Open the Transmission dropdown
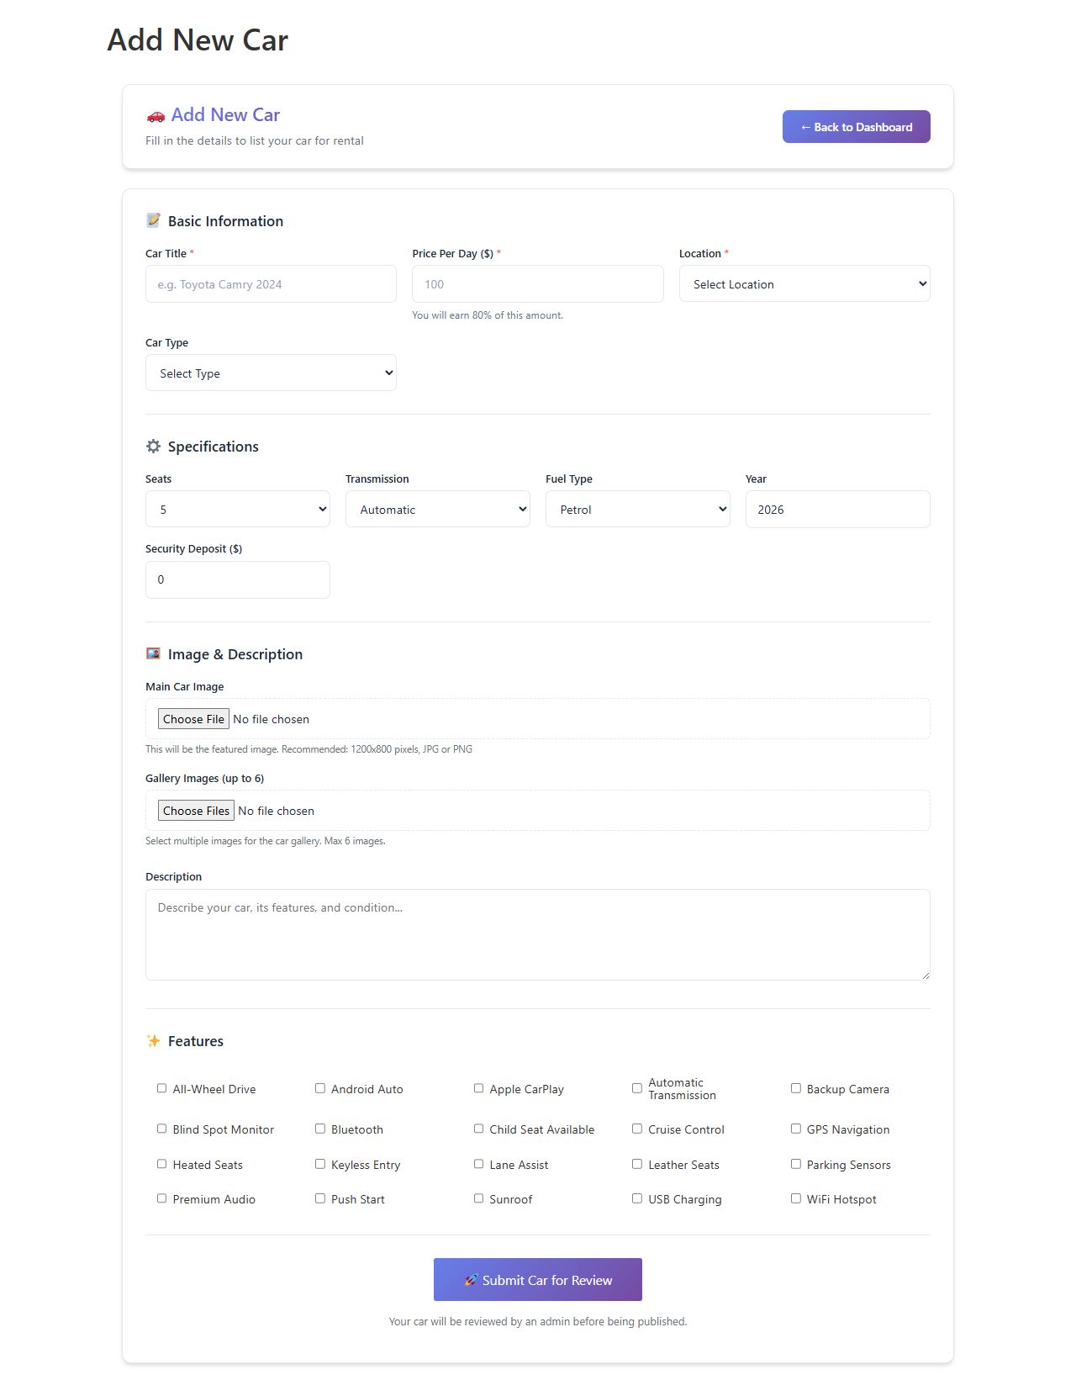 coord(437,510)
